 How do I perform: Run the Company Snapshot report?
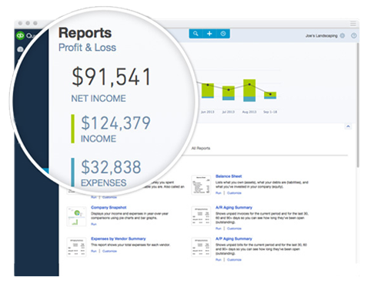[x=94, y=224]
